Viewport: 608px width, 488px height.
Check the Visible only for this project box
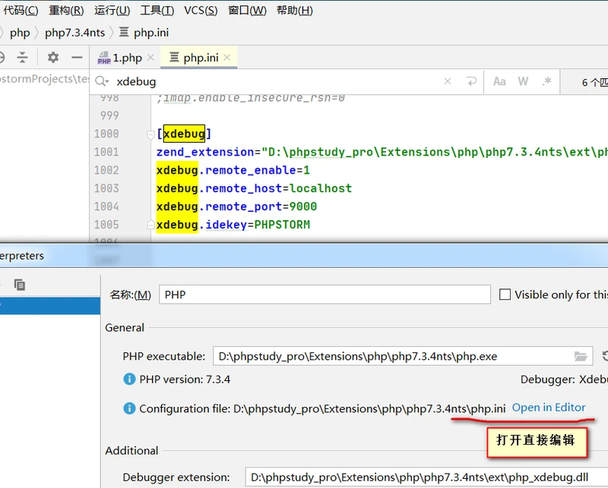click(x=505, y=294)
